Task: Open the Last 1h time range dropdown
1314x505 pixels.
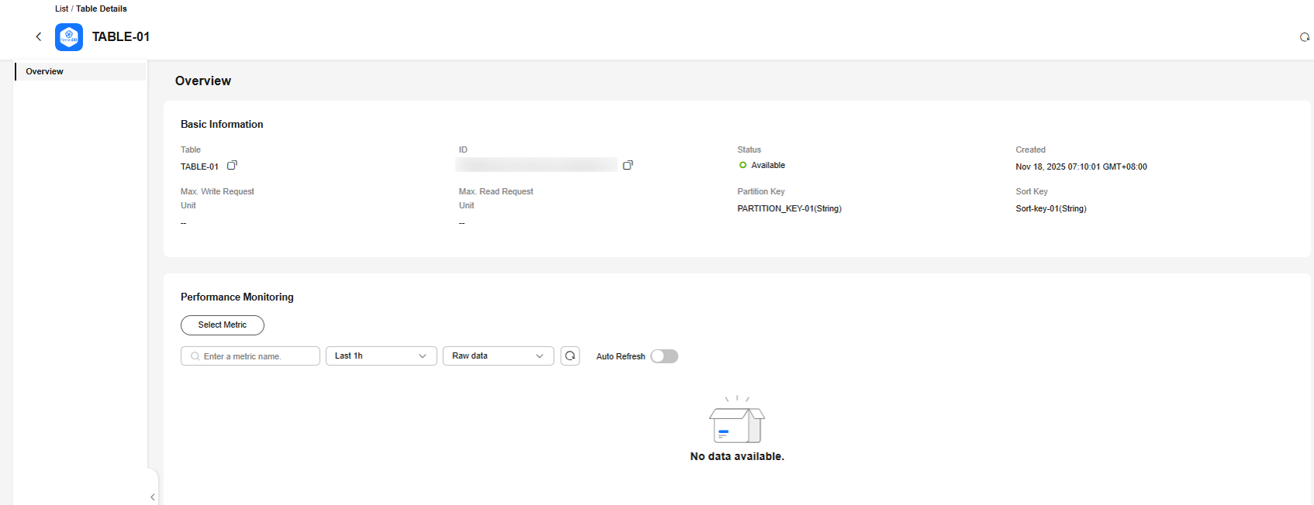Action: 381,356
